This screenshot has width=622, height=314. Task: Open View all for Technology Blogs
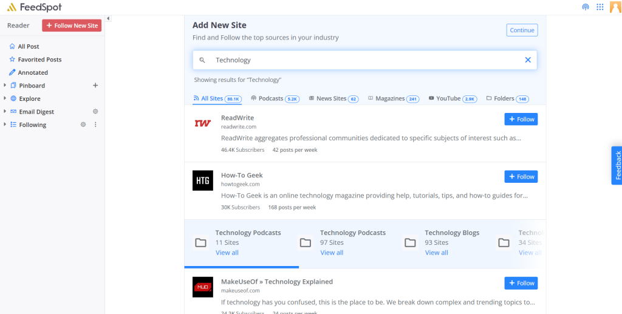point(436,253)
